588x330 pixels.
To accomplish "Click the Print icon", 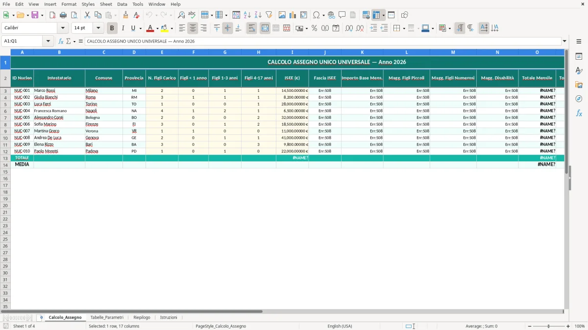I will tap(63, 15).
